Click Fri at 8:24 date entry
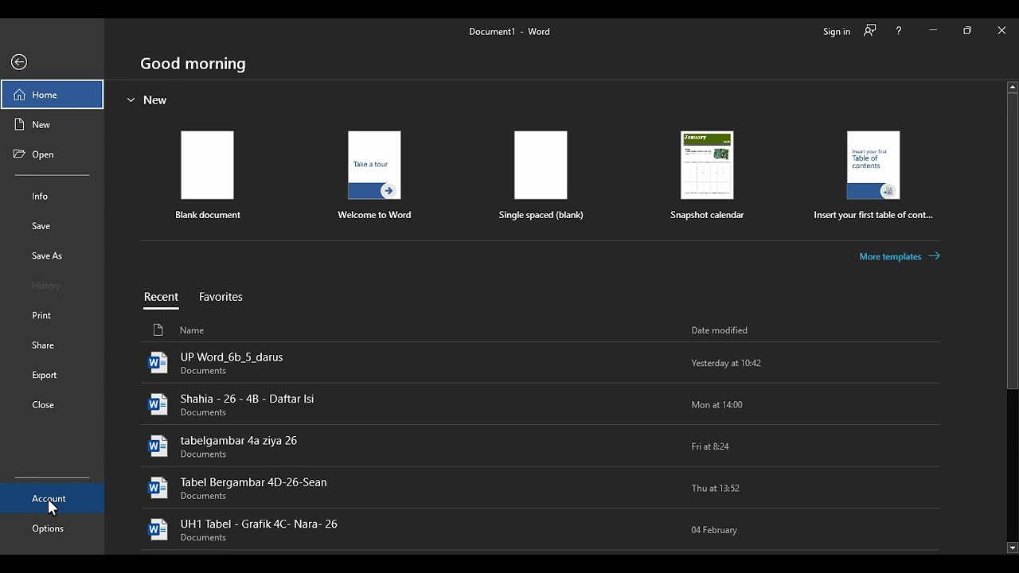The image size is (1019, 573). [x=710, y=446]
